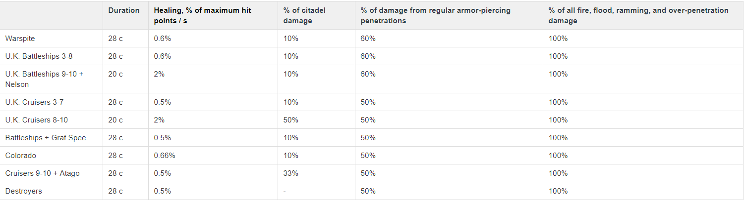Screen dimensions: 745x201
Task: Click the Healing percent of maximum hit points header
Action: [202, 15]
